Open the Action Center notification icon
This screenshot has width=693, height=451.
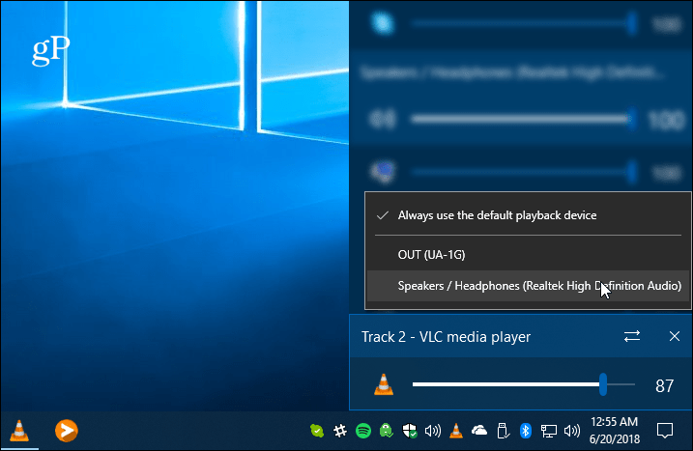point(665,431)
